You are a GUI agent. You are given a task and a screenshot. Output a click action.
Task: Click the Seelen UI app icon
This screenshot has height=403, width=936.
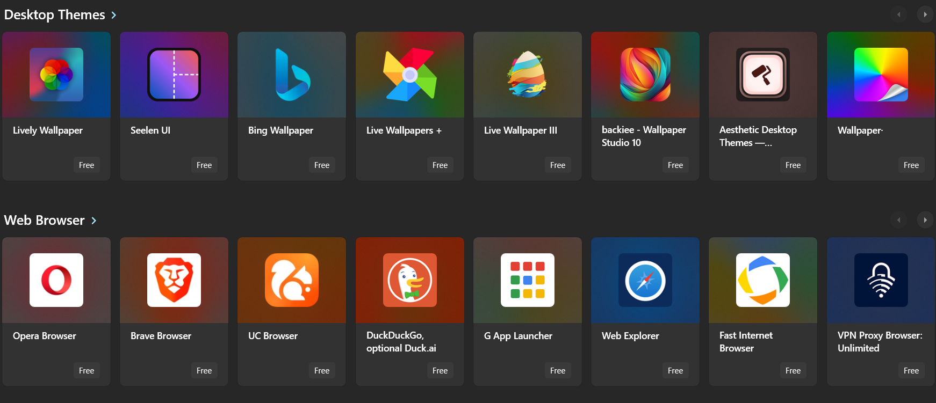point(174,75)
